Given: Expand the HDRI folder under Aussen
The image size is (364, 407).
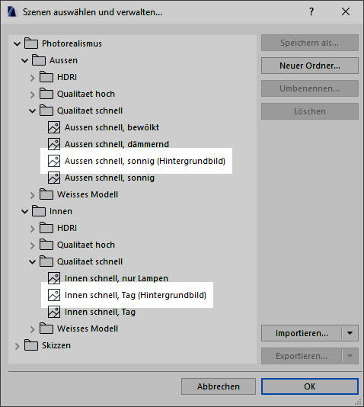Looking at the screenshot, I should coord(32,78).
